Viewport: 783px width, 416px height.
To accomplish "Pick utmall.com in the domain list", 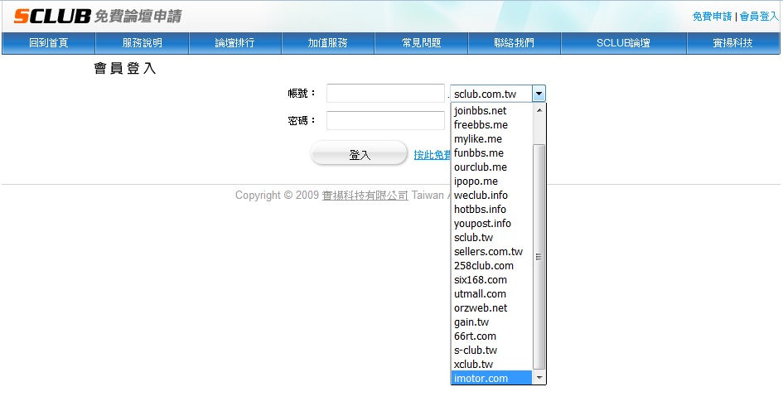I will coord(491,293).
